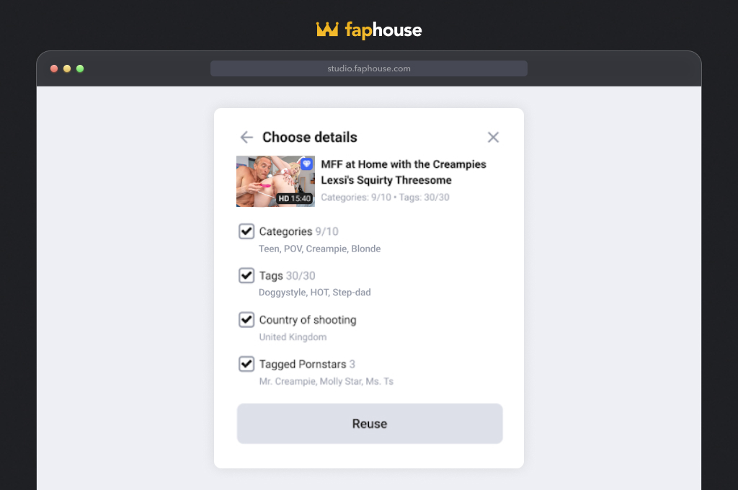Click the Reuse button

pyautogui.click(x=370, y=424)
